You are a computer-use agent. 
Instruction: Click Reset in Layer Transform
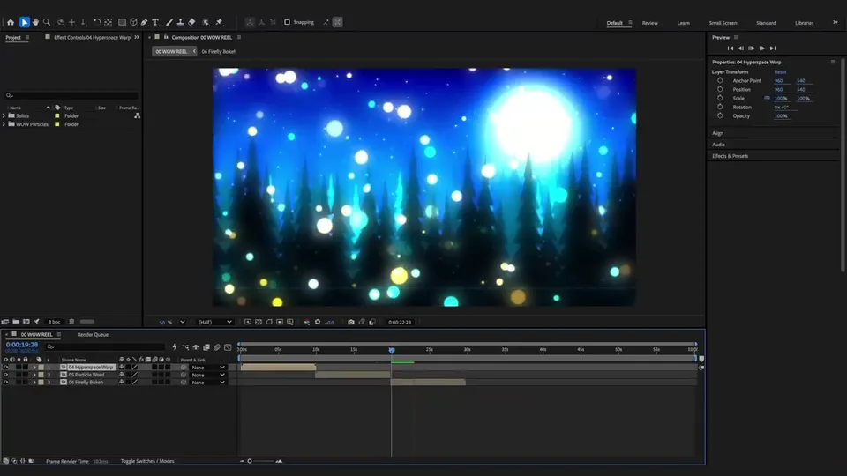coord(780,71)
